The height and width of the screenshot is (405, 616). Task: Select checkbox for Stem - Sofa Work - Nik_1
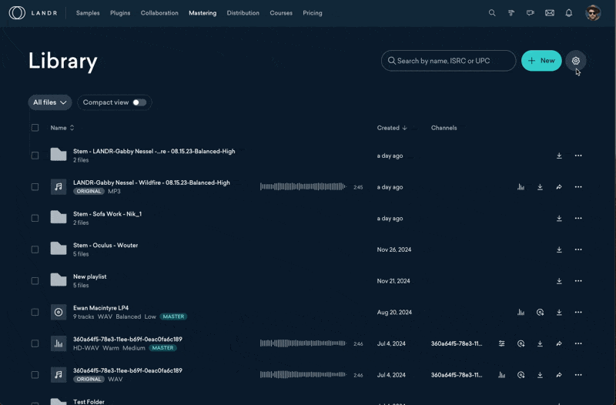(35, 219)
